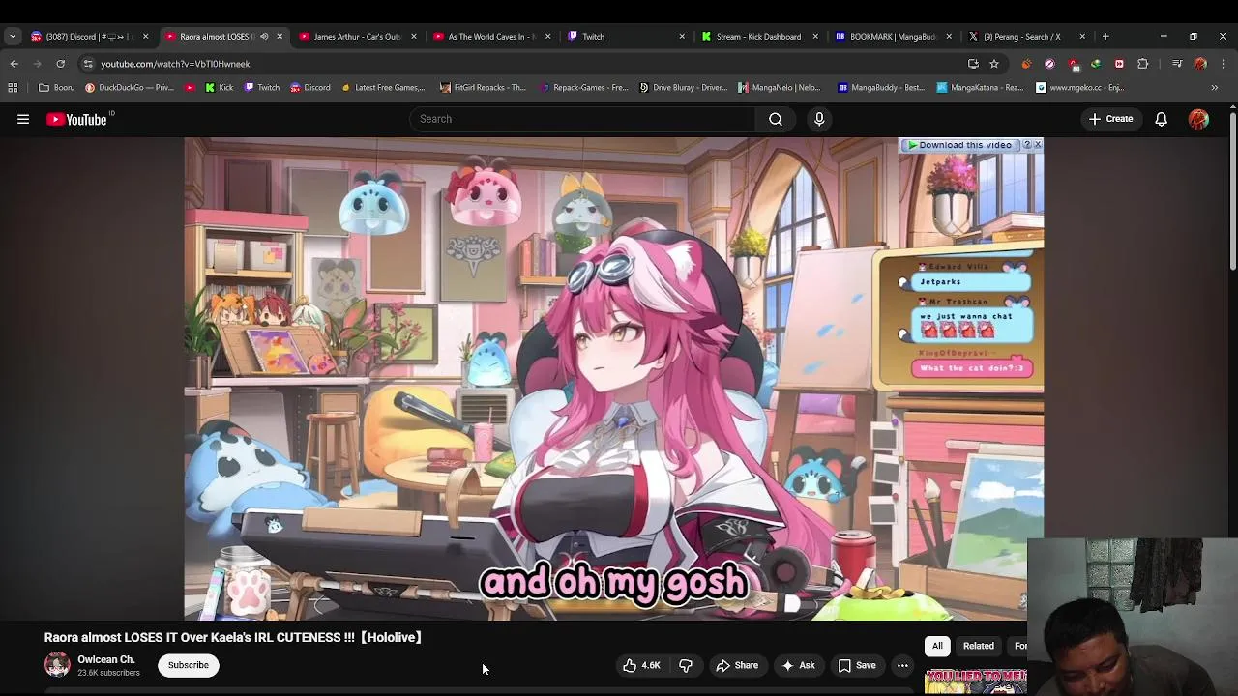Open the browser profile avatar

coord(1200,64)
